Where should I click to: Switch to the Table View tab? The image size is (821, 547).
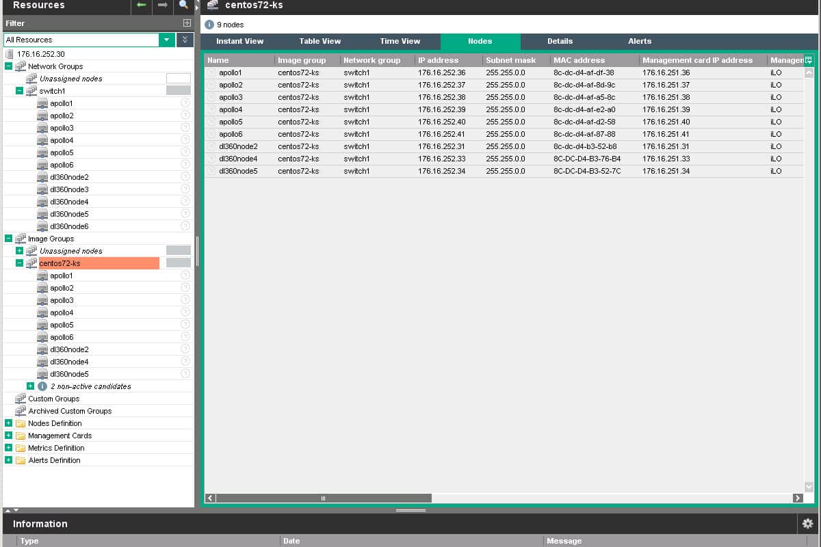(x=320, y=41)
